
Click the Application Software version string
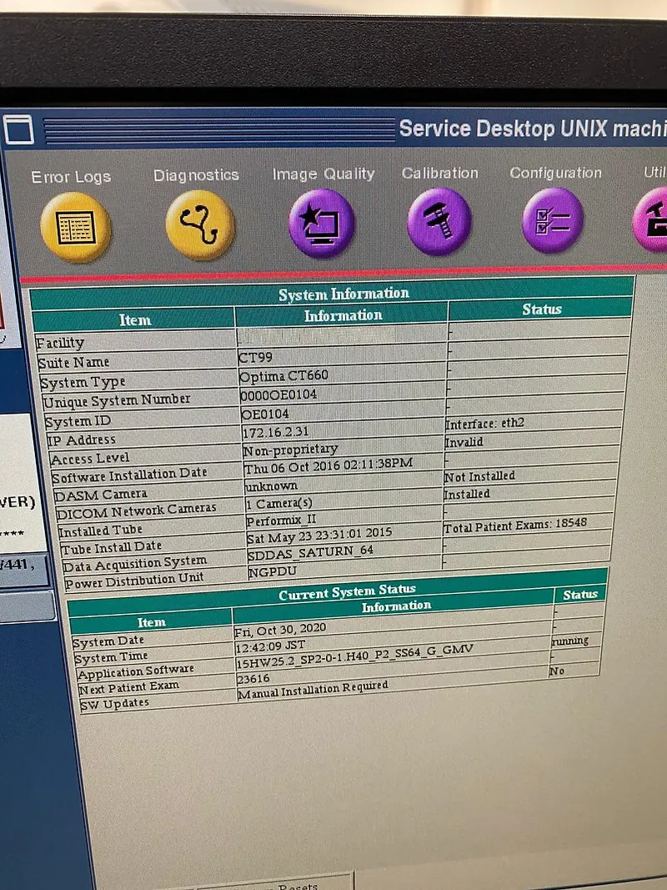[354, 656]
